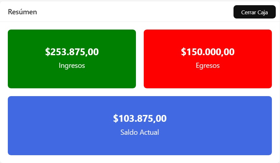Click the Saldo Actual label text
The height and width of the screenshot is (163, 280).
click(140, 132)
